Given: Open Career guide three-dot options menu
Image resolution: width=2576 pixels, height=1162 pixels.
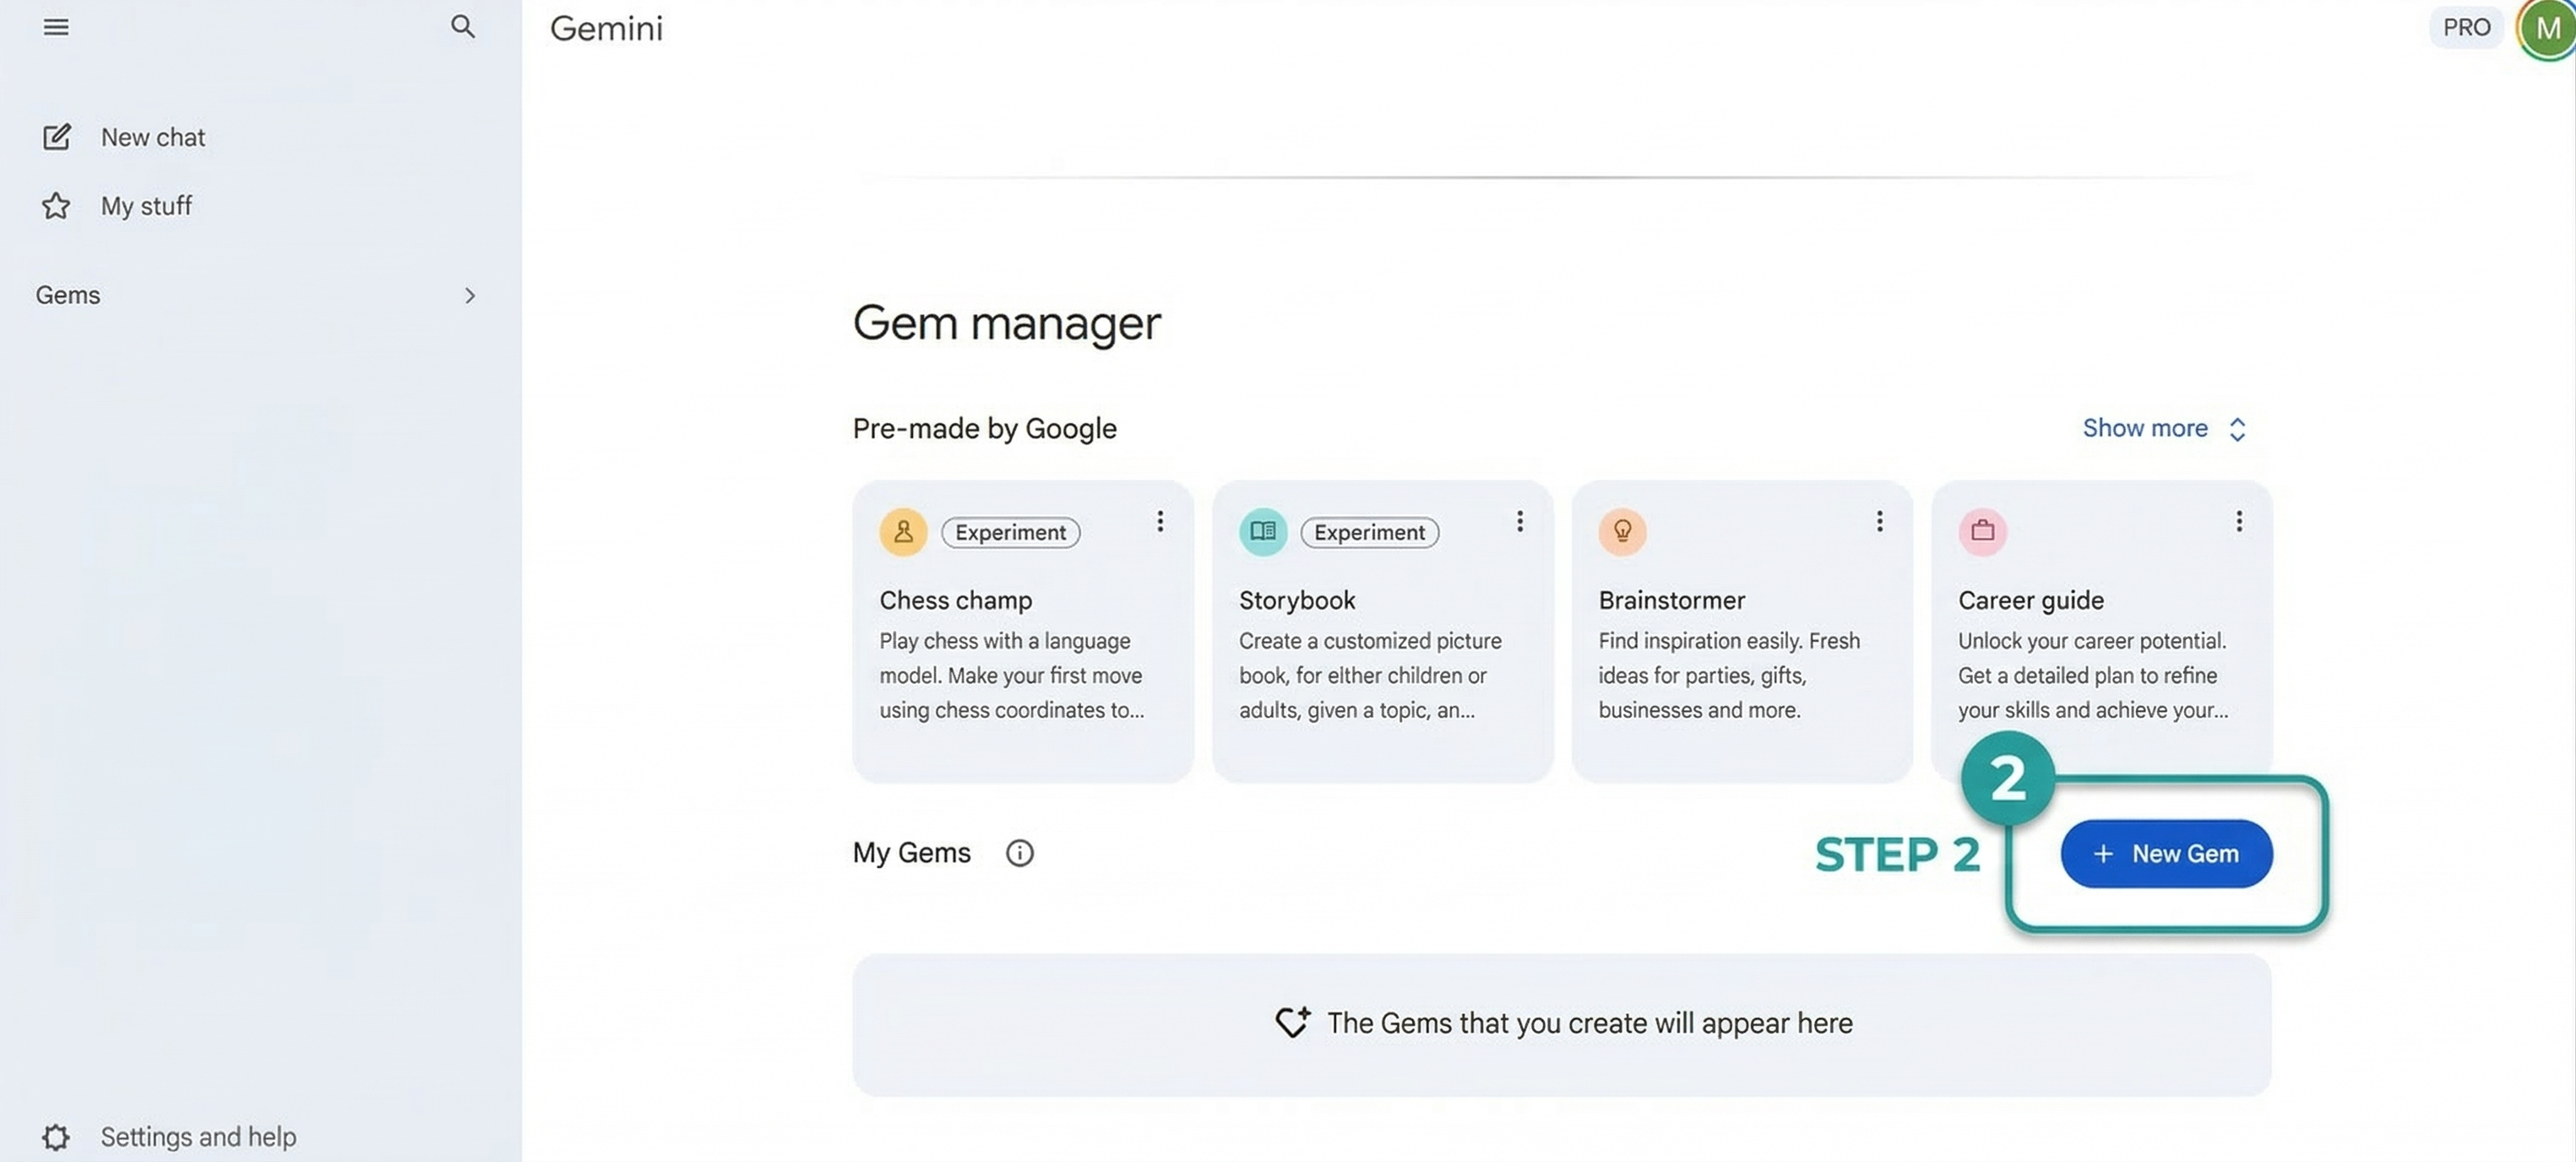Looking at the screenshot, I should pos(2238,521).
